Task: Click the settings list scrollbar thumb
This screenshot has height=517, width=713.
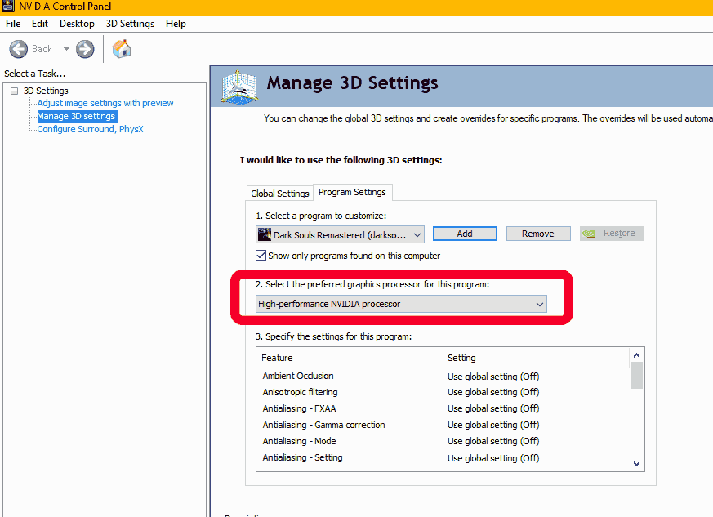Action: 636,376
